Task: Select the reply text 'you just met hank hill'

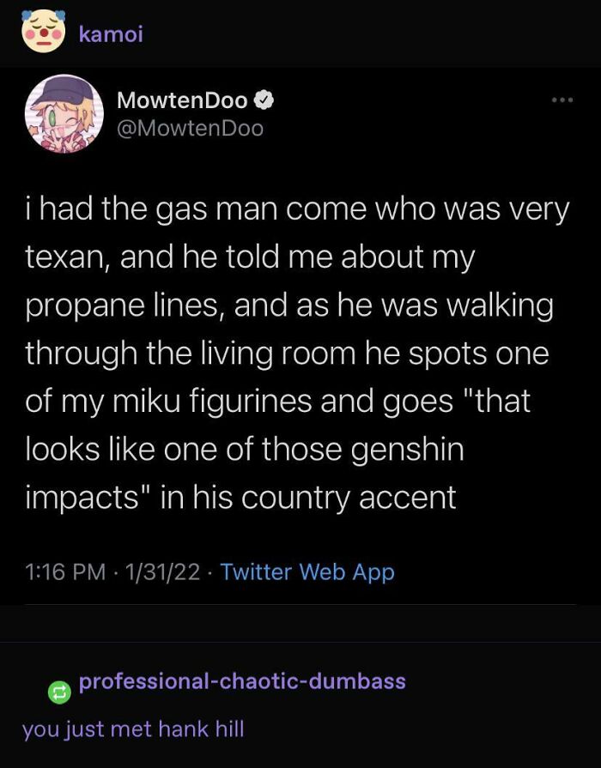Action: click(134, 729)
